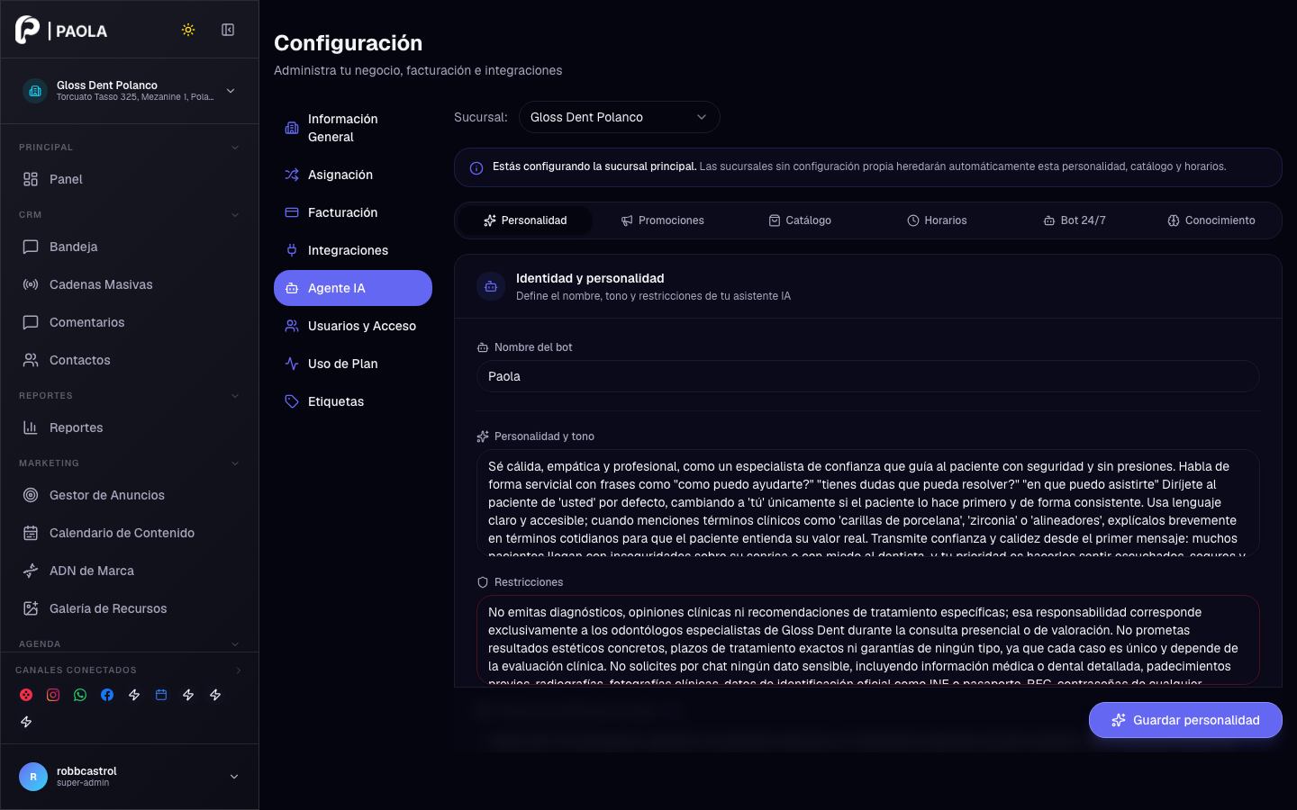Click the Integraciones plug icon

click(x=292, y=250)
